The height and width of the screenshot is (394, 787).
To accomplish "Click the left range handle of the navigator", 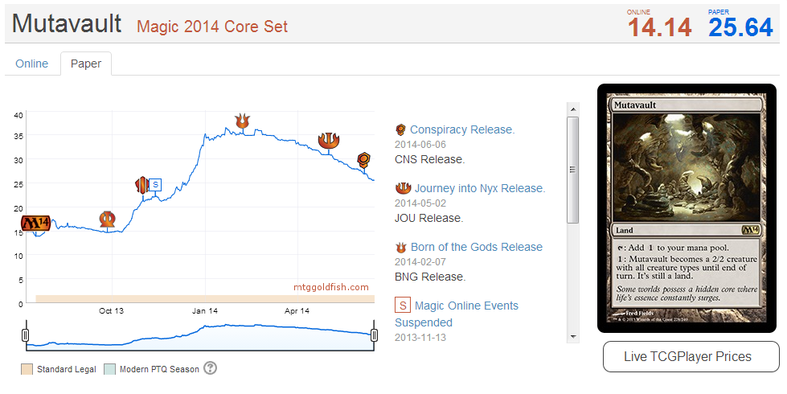I will tap(25, 334).
